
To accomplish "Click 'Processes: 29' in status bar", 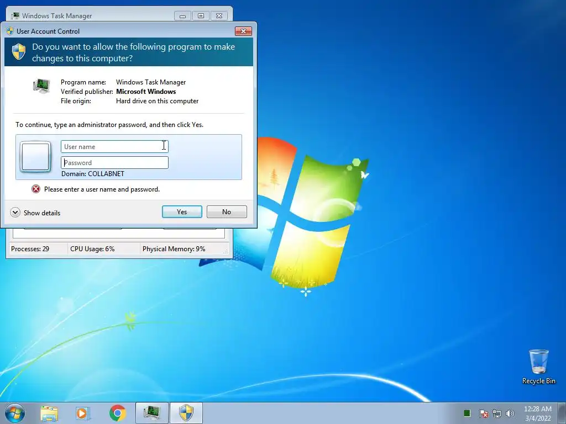I will pyautogui.click(x=30, y=249).
